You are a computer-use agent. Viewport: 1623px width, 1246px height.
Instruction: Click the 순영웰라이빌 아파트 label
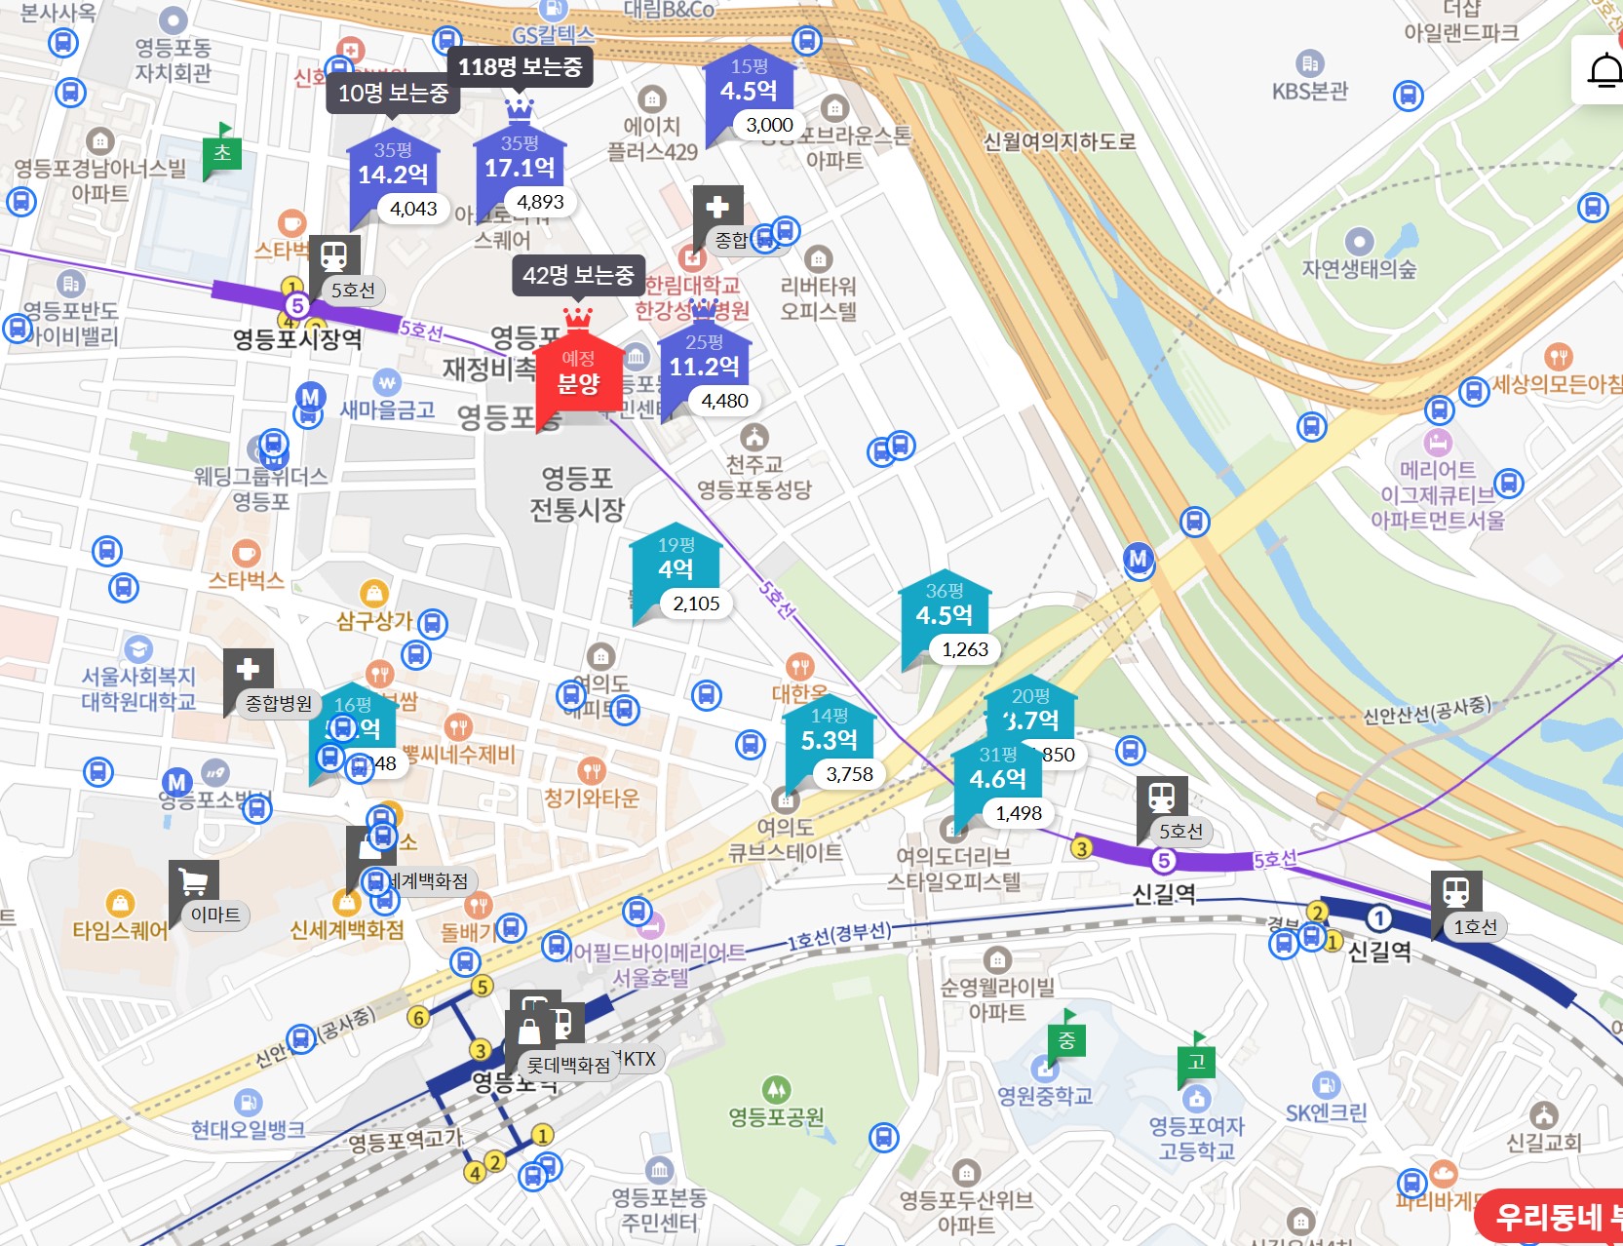tap(997, 999)
